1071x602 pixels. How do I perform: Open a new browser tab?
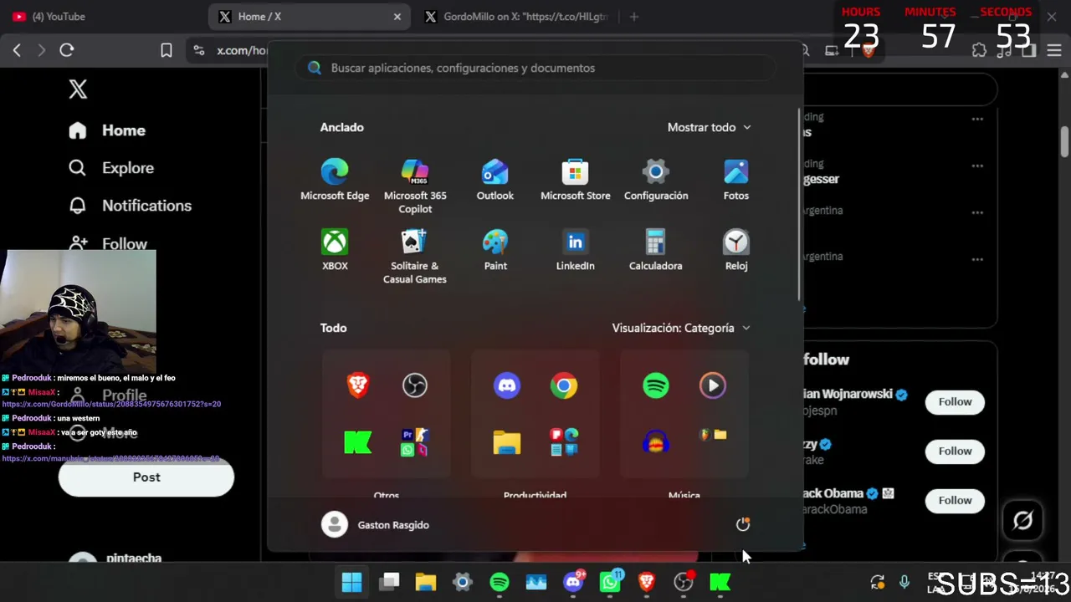[633, 17]
